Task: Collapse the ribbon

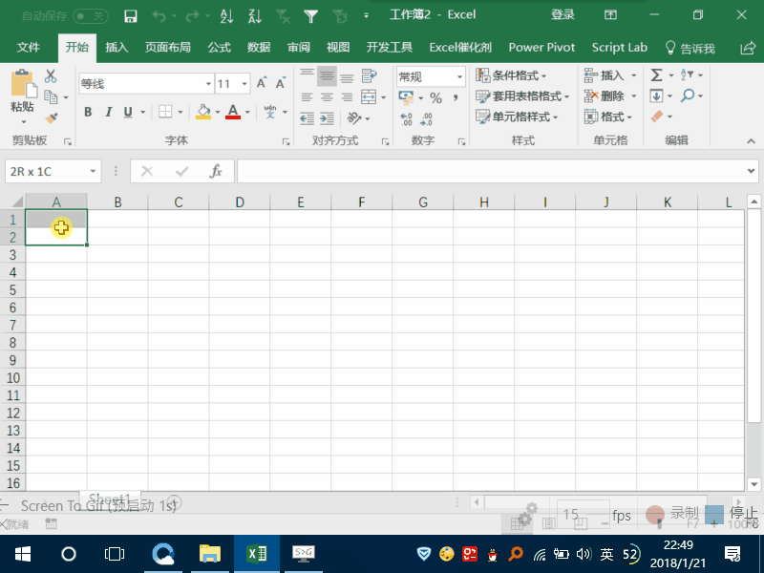Action: click(751, 141)
